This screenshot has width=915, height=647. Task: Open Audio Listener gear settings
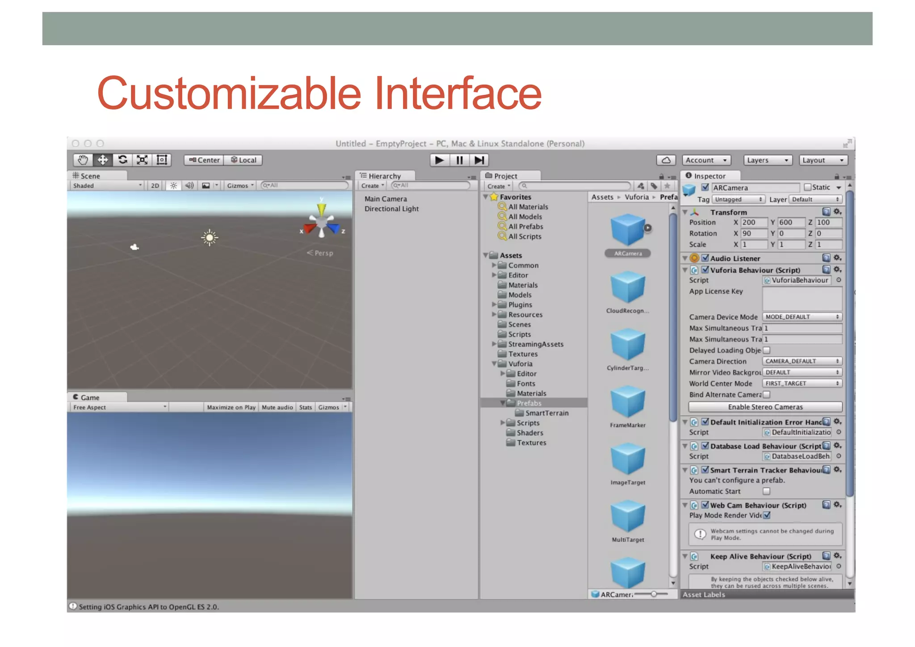838,258
